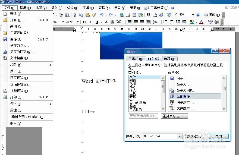
Task: Open underline style dropdown arrow
Action: point(101,22)
